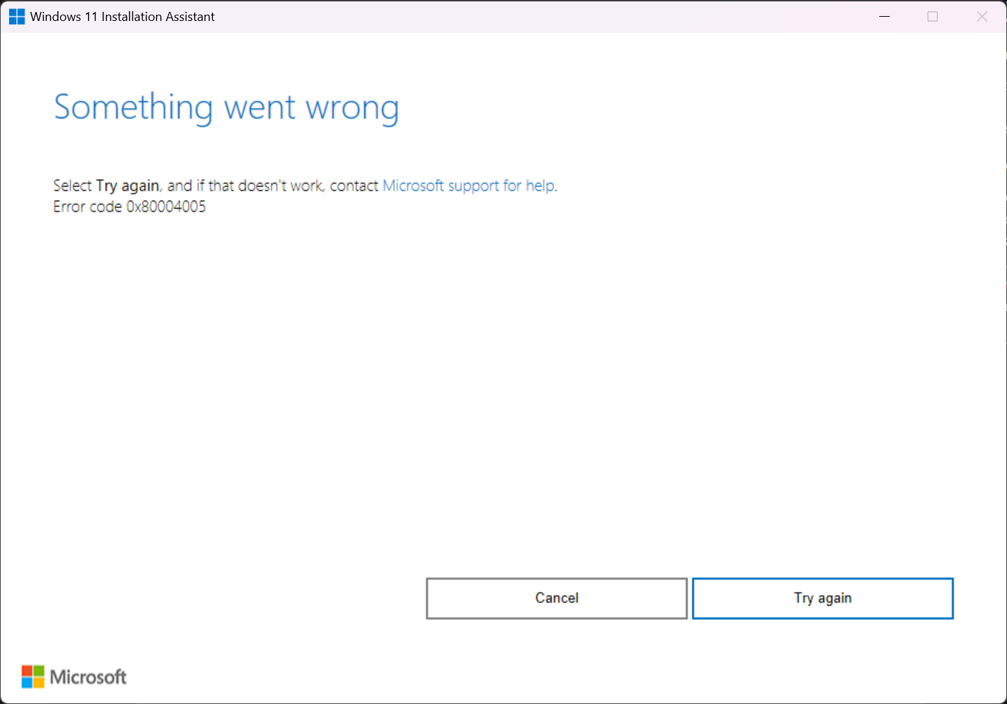Click the Microsoft logo at bottom left
Screen dimensions: 1007x704
tap(73, 676)
